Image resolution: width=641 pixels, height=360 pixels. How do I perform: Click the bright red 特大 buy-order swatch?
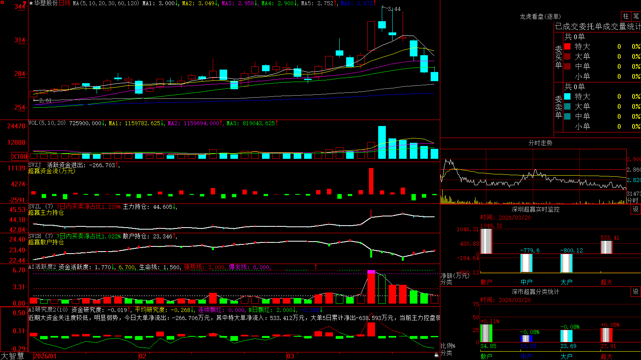coord(567,46)
